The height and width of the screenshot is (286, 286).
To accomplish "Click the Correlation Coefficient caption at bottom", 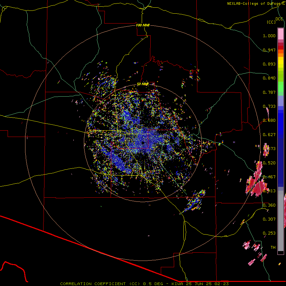I will tap(144, 284).
